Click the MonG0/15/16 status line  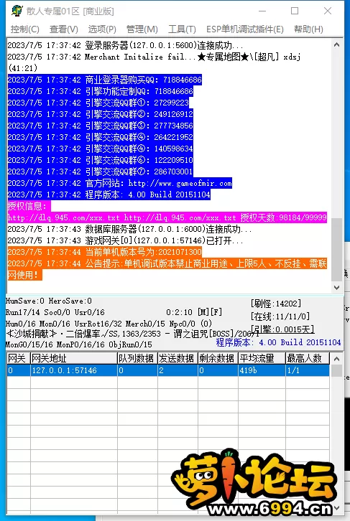(x=79, y=344)
